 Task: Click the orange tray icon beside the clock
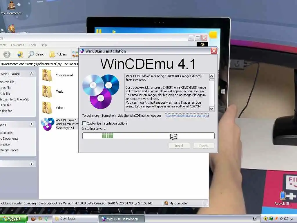tap(276, 219)
